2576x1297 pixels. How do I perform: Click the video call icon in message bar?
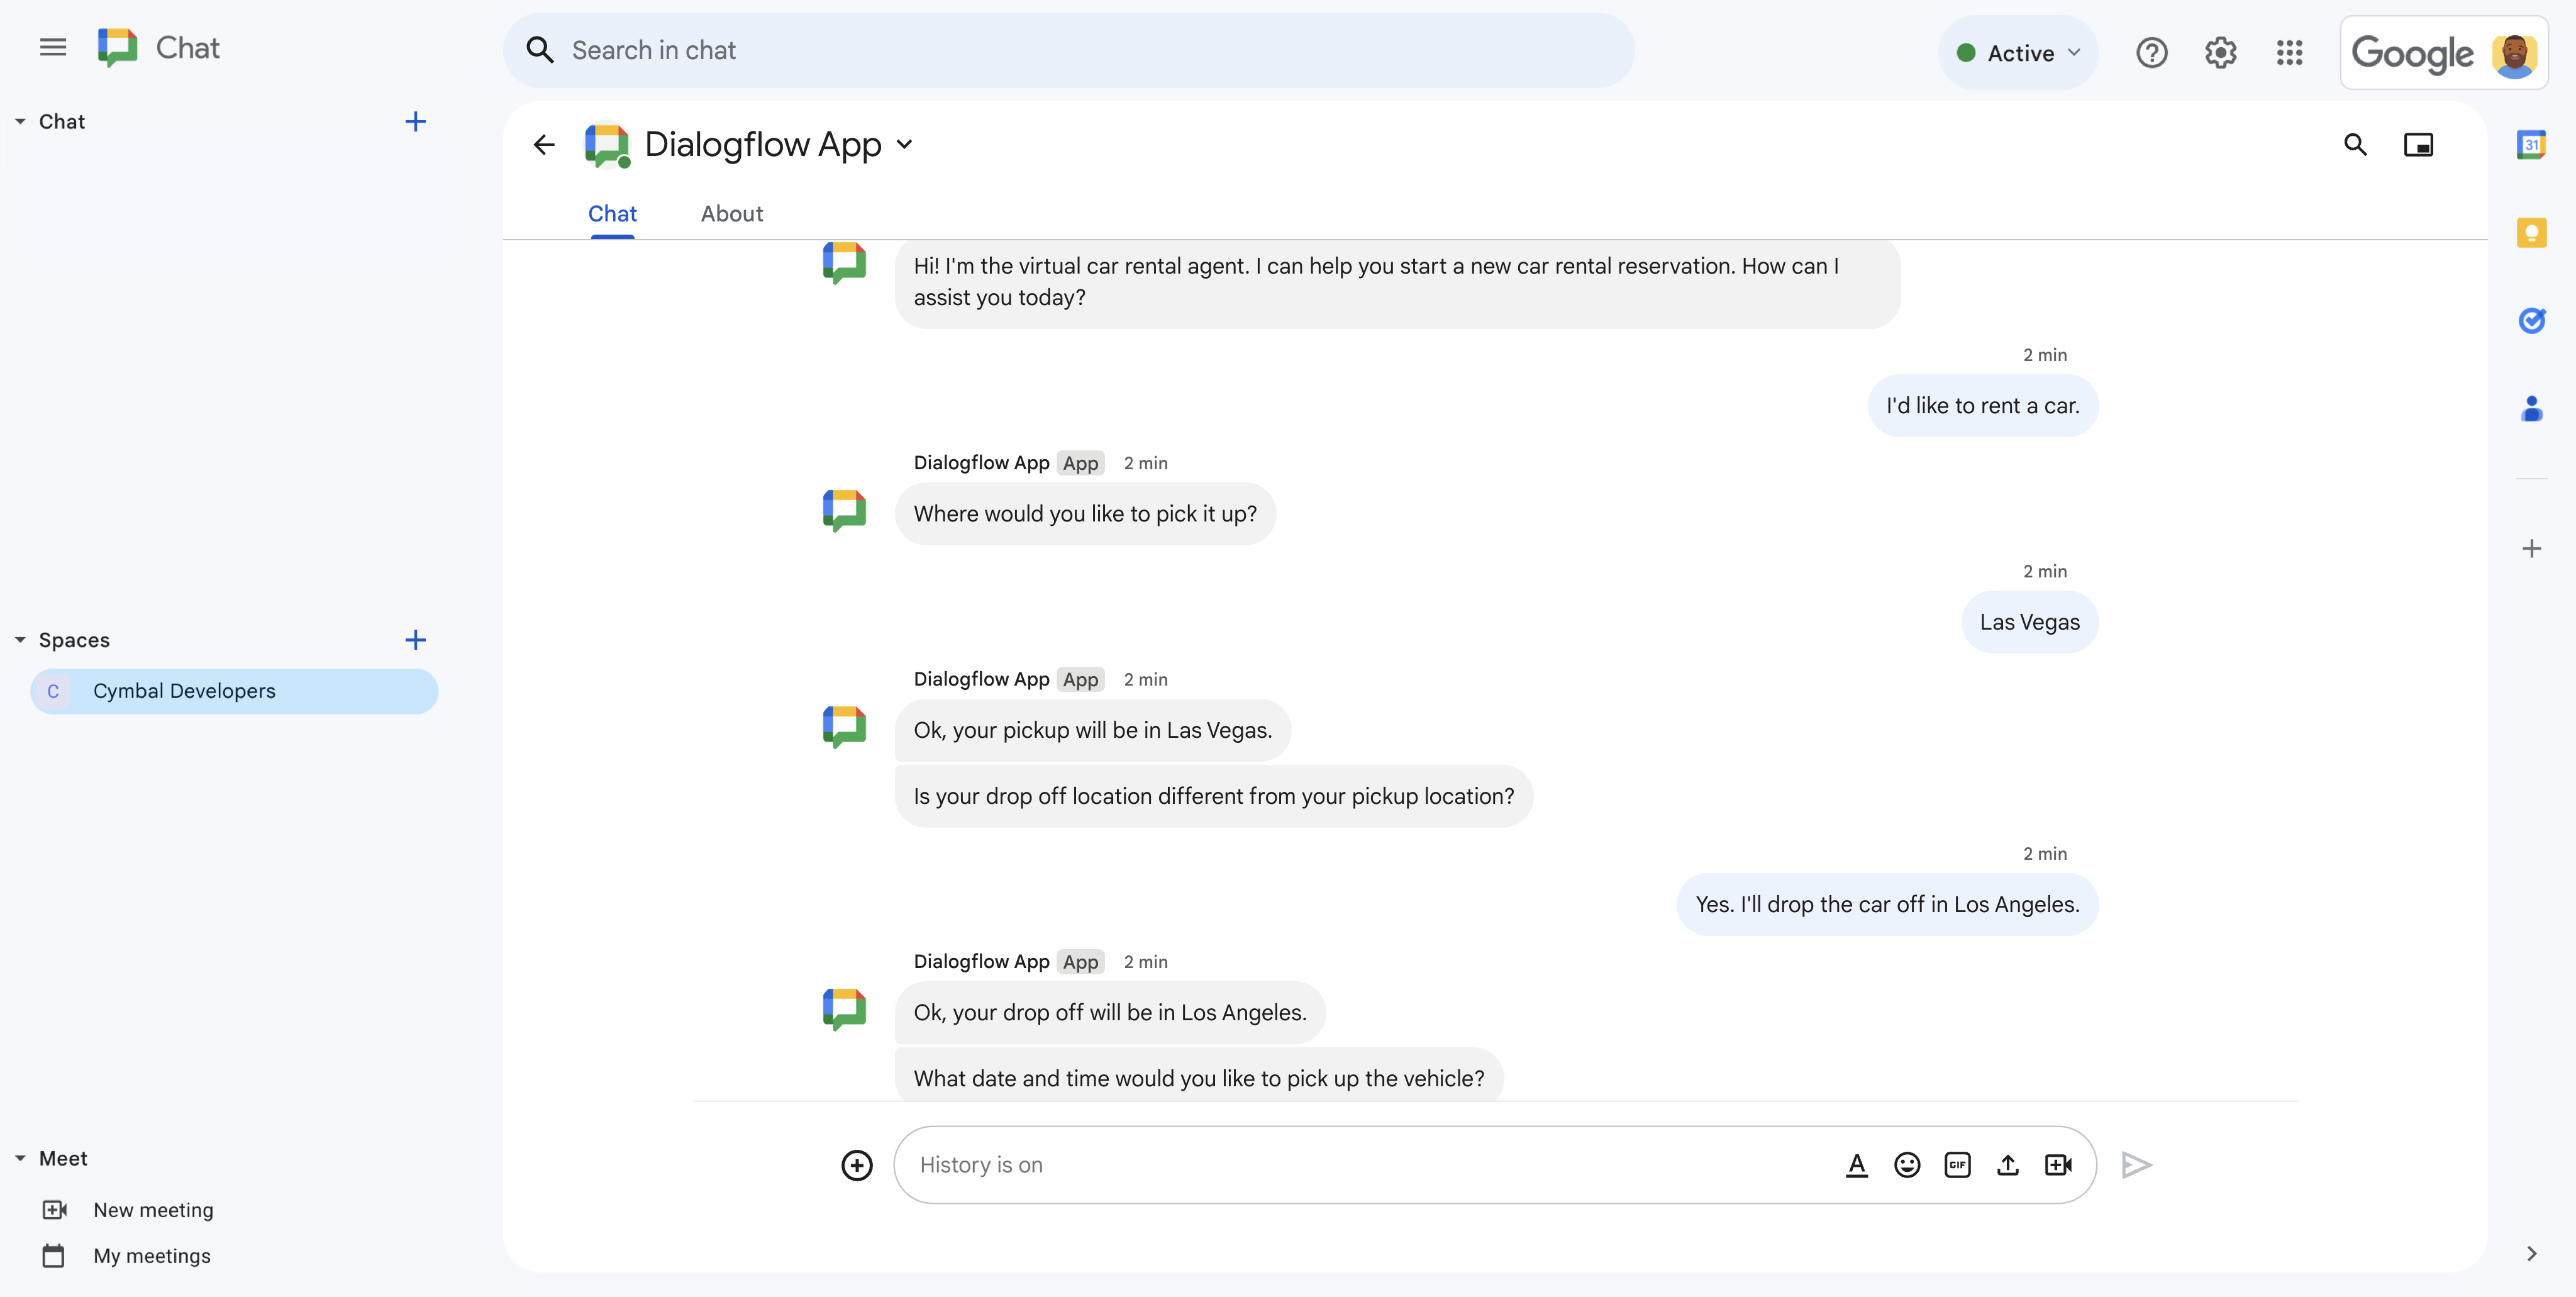point(2060,1165)
